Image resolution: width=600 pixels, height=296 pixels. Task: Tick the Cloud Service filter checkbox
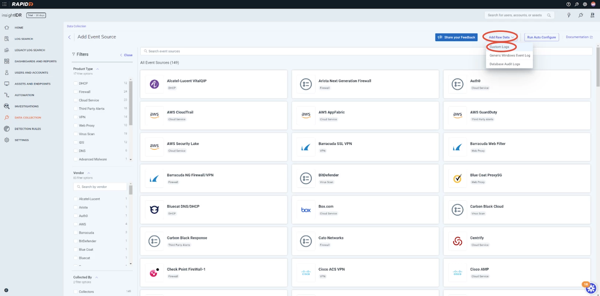(76, 100)
